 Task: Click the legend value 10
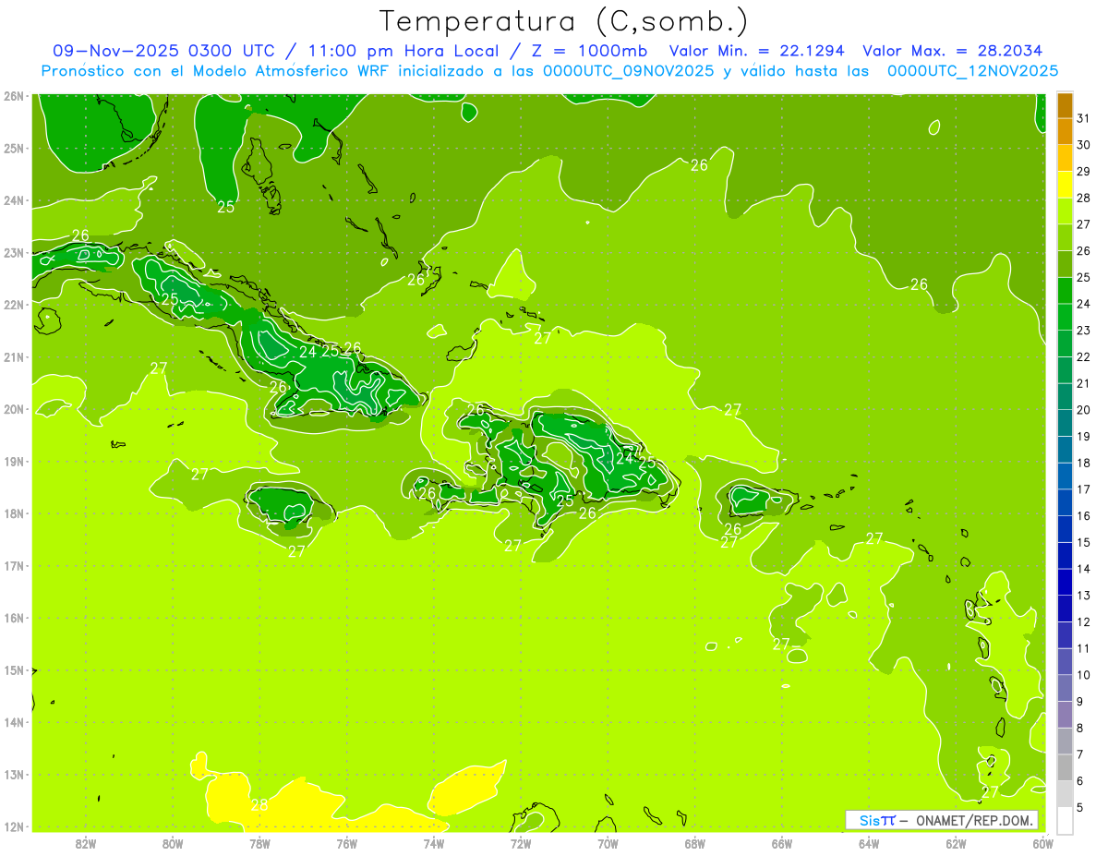tap(1084, 675)
